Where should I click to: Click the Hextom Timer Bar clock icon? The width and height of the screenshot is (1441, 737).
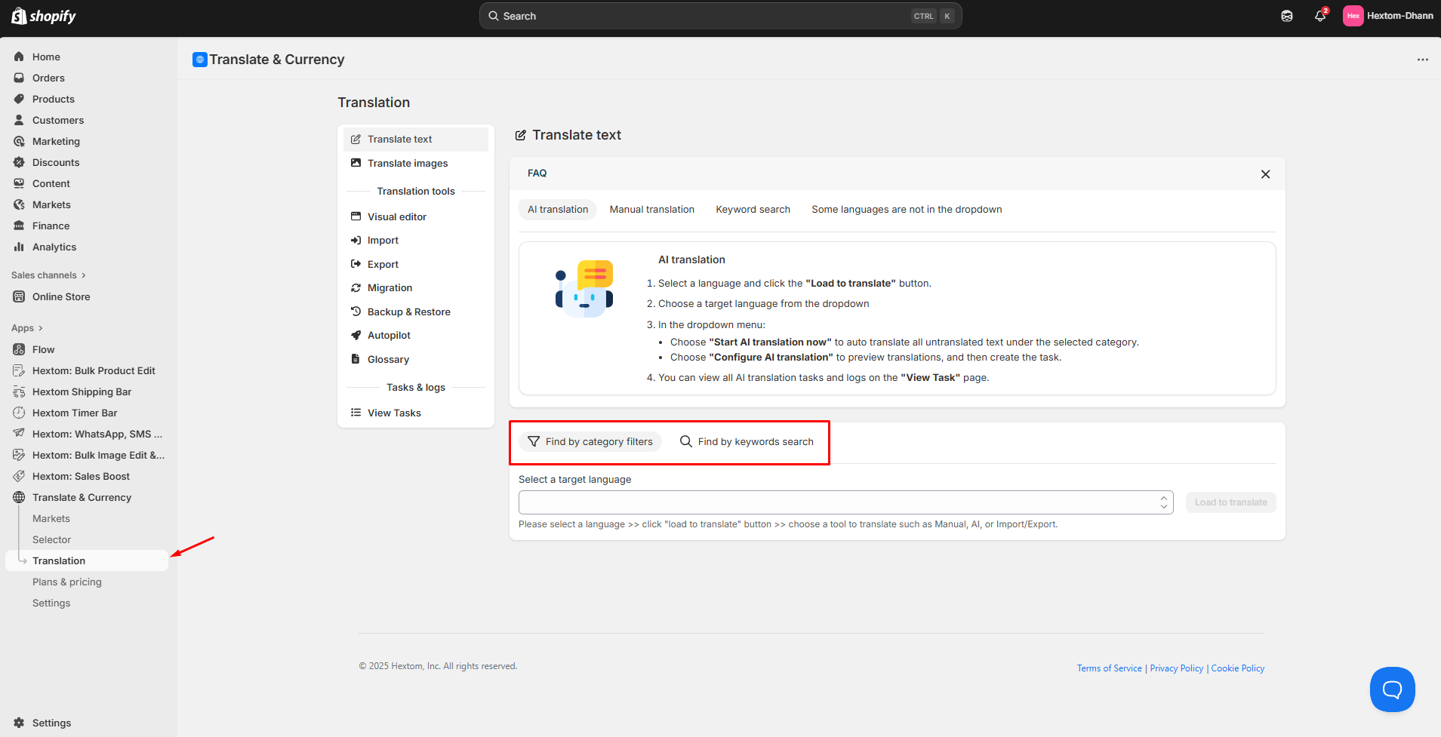[x=19, y=413]
